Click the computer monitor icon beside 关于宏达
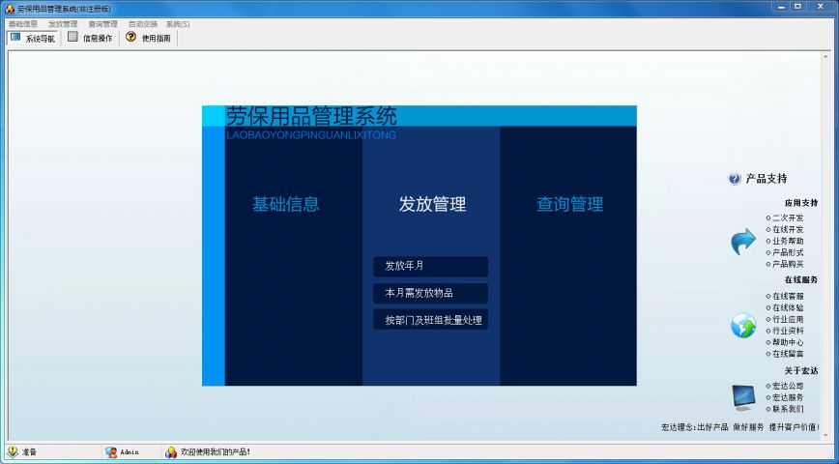This screenshot has height=464, width=839. [742, 396]
